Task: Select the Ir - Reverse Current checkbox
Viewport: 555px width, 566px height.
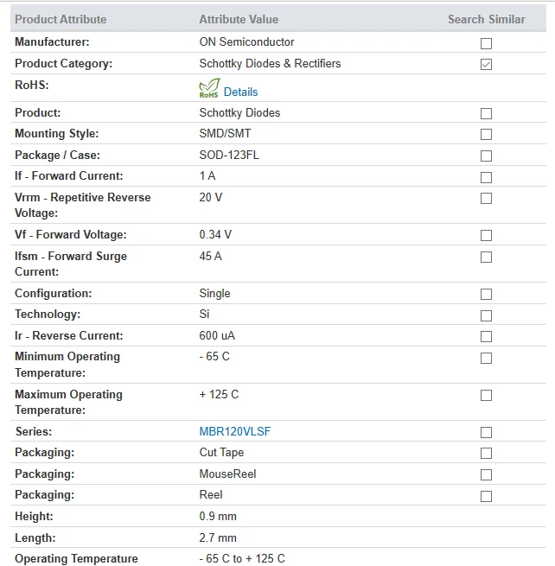Action: coord(486,336)
